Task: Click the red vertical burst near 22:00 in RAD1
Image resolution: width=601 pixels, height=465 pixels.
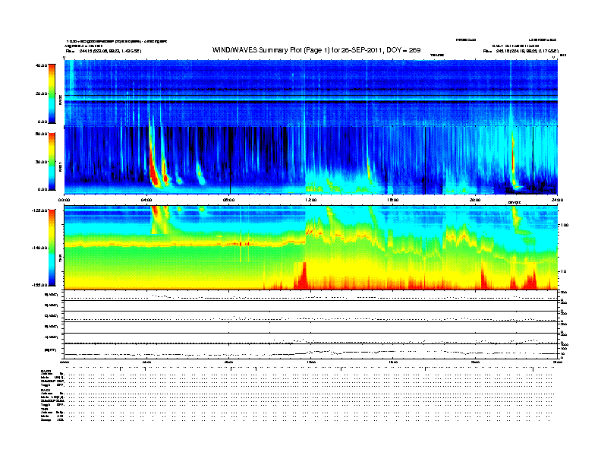Action: (513, 160)
